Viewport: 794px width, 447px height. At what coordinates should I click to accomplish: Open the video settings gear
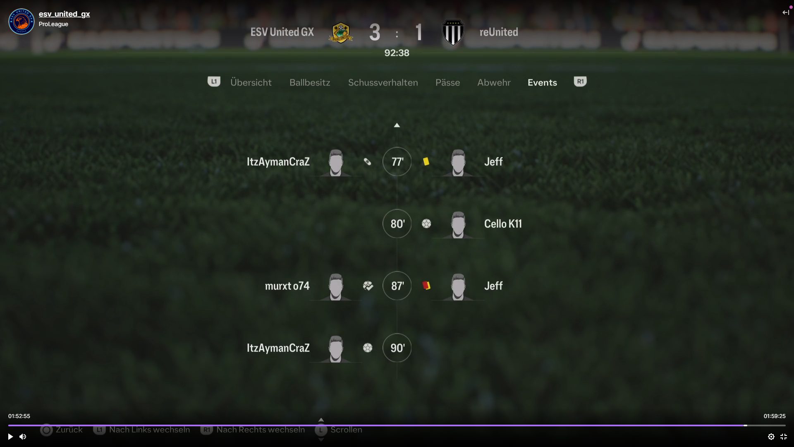tap(771, 437)
